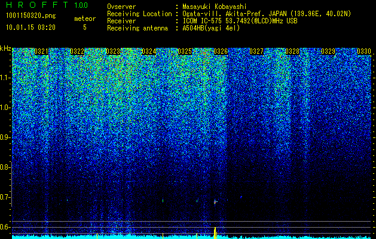Click the 0327 time marker label
This screenshot has width=376, height=239.
(256, 51)
